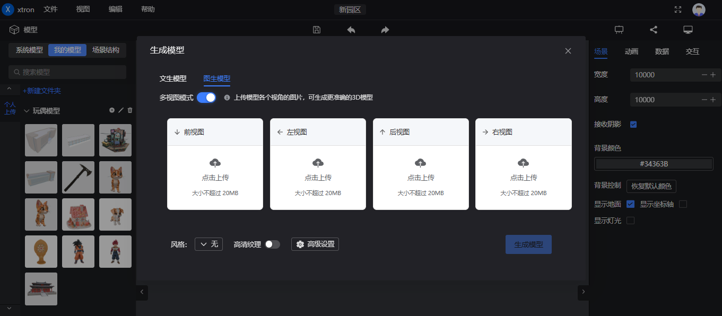Select the pink house model thumbnail
This screenshot has width=722, height=316.
[78, 214]
